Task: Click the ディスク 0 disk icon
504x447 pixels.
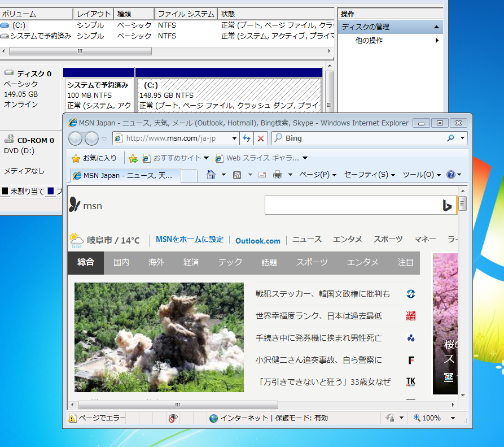Action: pos(9,72)
